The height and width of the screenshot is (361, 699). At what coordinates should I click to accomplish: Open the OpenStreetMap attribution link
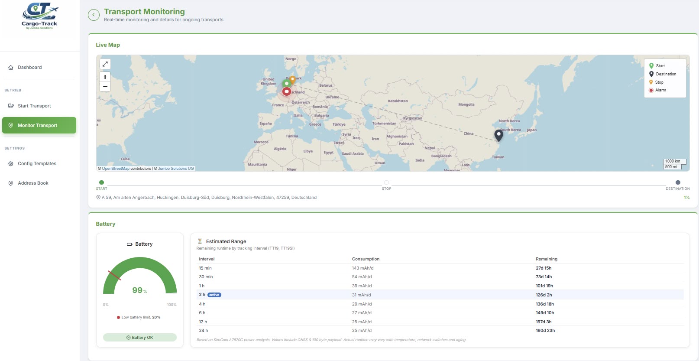116,169
